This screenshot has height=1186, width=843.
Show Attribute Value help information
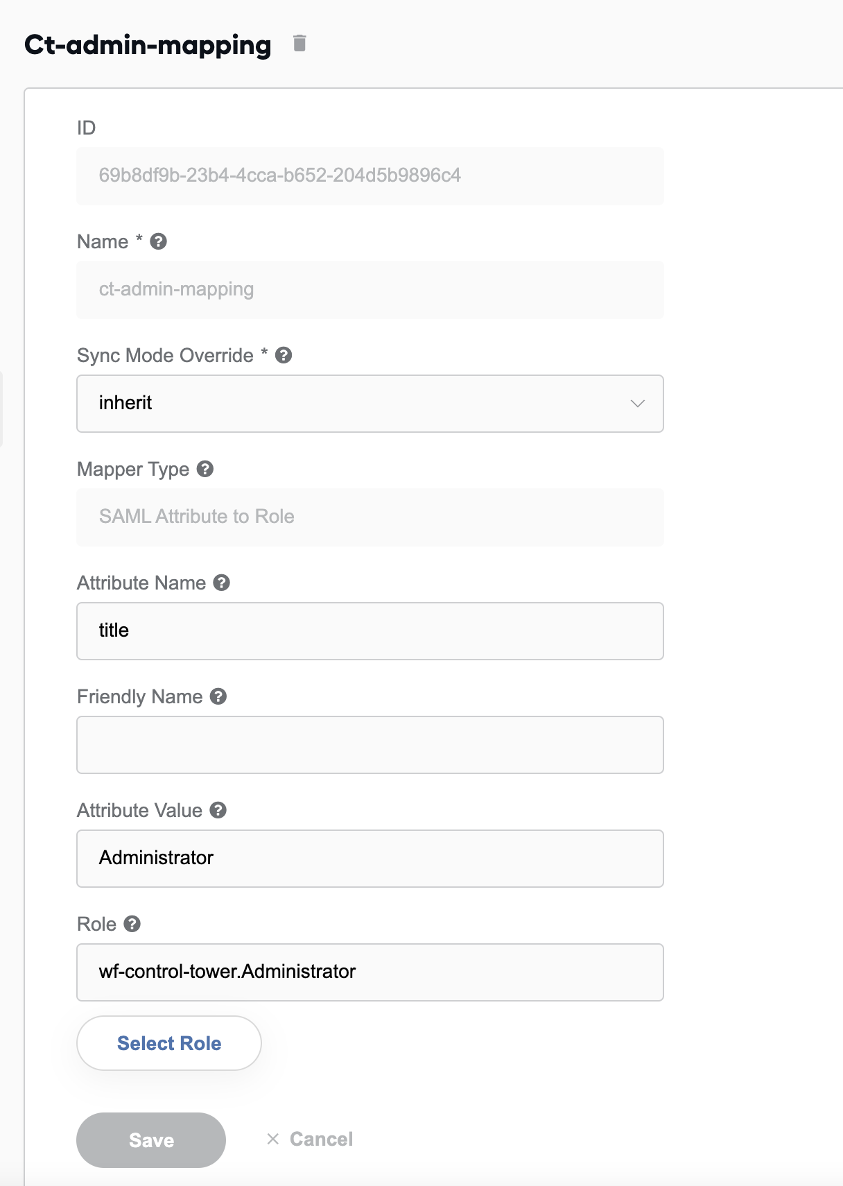point(218,810)
